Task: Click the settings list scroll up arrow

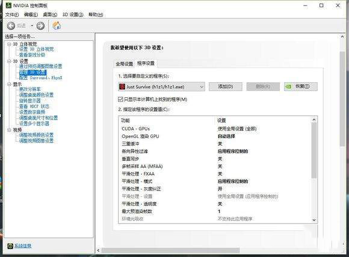Action: pyautogui.click(x=314, y=120)
